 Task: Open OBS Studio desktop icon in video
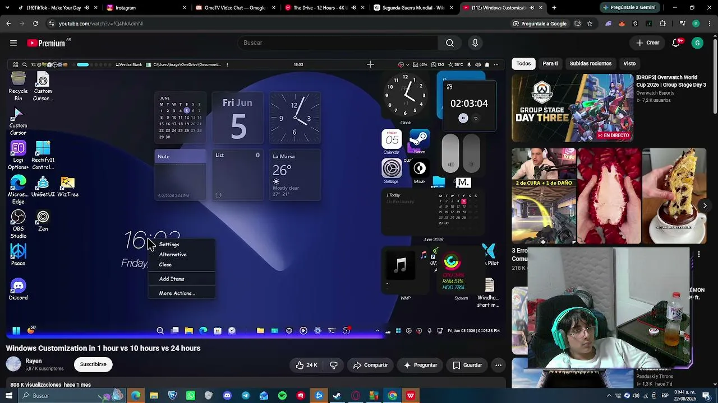18,224
